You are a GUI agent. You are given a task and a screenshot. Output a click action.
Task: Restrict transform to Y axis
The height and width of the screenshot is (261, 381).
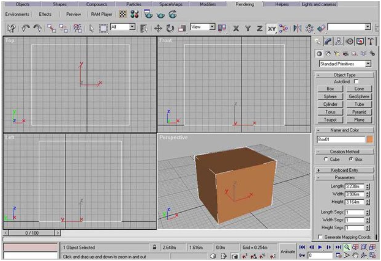(247, 29)
